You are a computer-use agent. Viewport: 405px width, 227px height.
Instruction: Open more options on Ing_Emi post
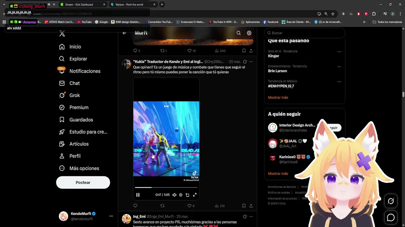(x=251, y=217)
